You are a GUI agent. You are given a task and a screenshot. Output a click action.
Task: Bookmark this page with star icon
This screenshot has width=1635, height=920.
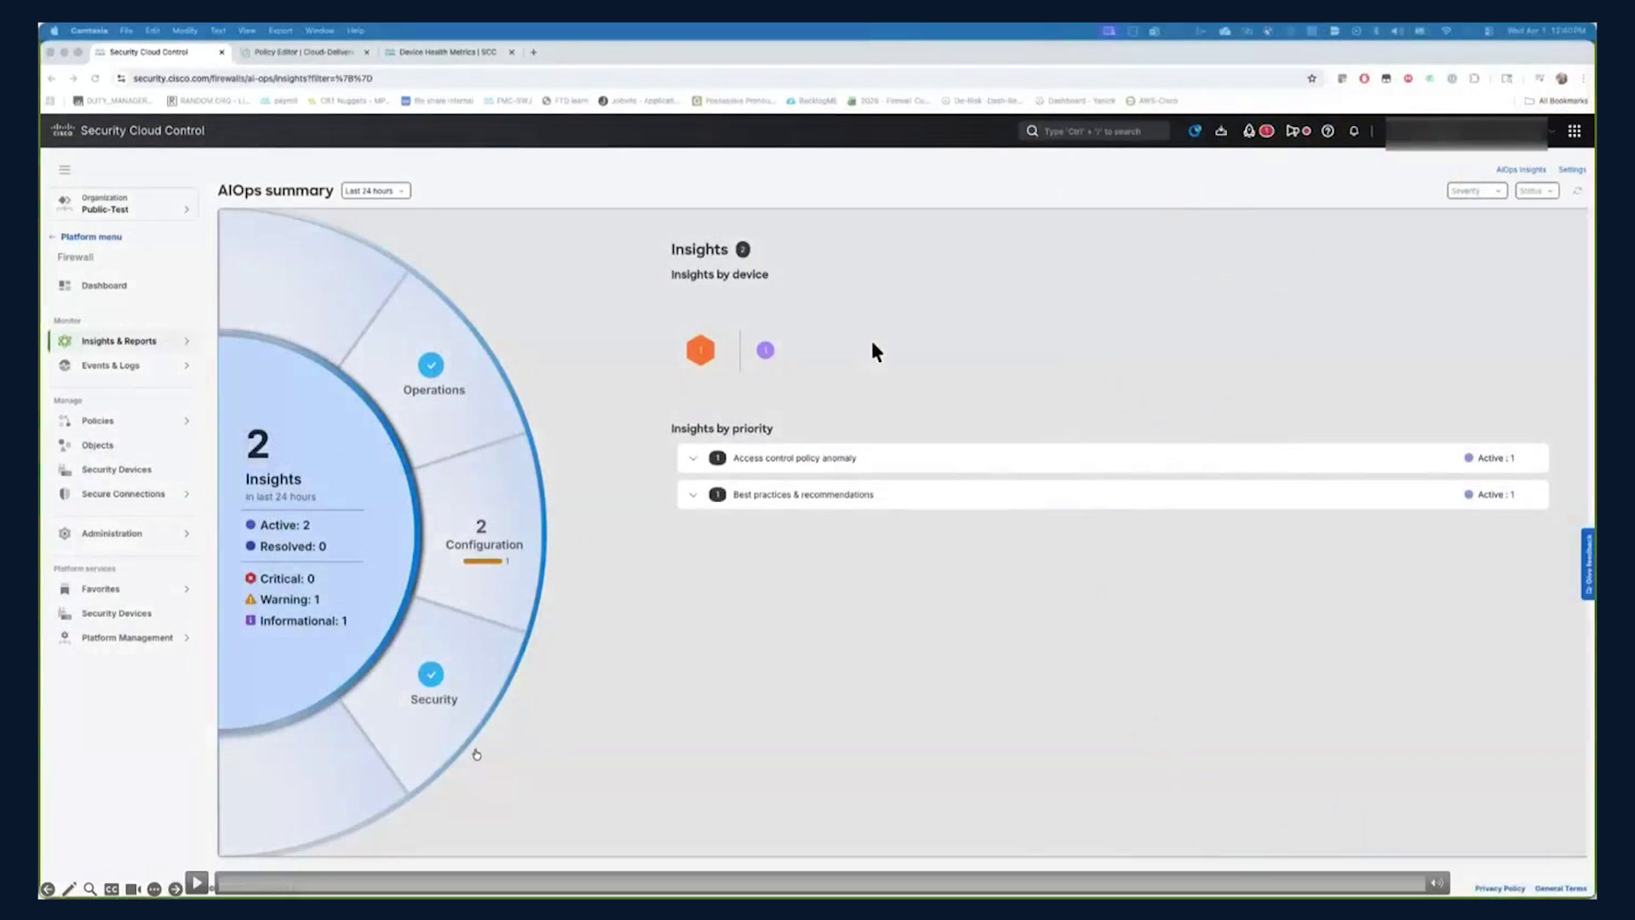tap(1311, 78)
